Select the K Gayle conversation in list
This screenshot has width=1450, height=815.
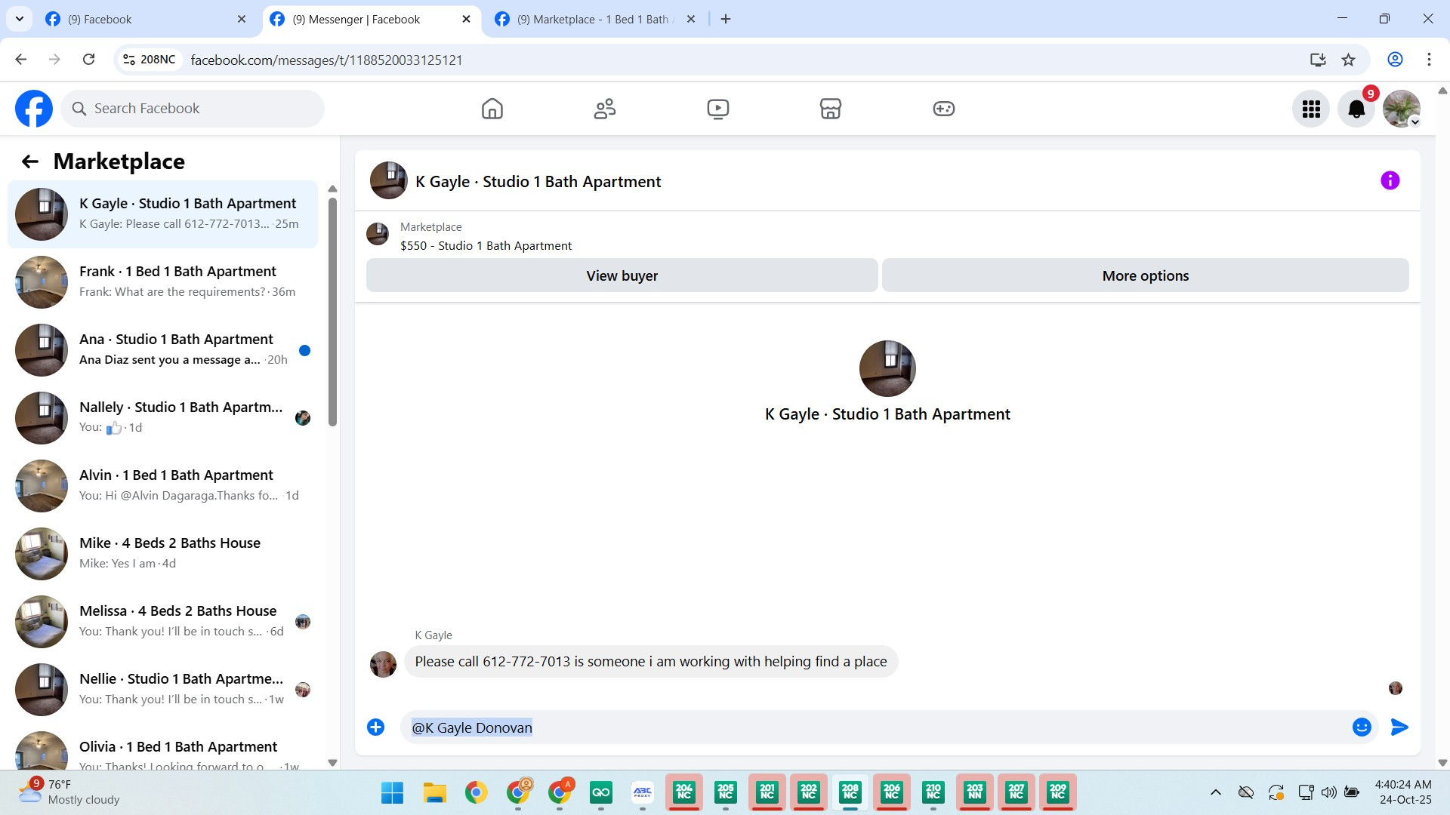[x=162, y=214]
